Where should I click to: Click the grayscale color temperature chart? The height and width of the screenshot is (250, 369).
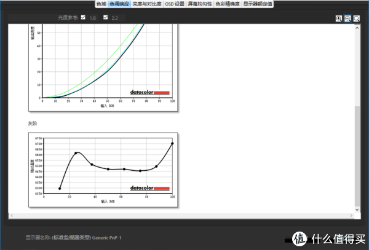pyautogui.click(x=103, y=170)
